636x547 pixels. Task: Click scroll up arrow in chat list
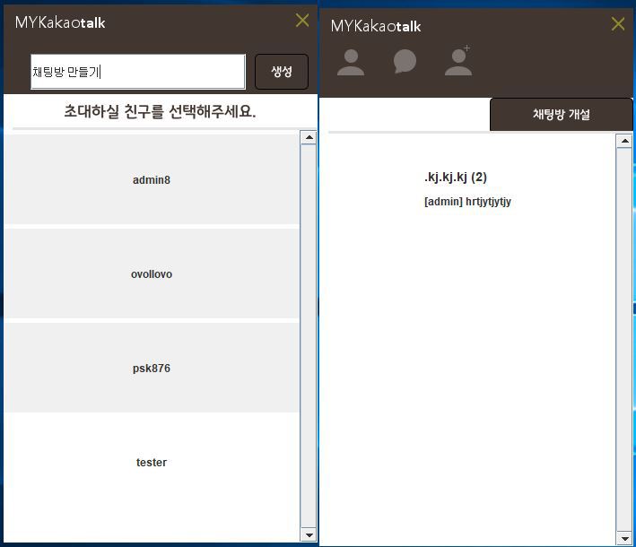point(624,141)
